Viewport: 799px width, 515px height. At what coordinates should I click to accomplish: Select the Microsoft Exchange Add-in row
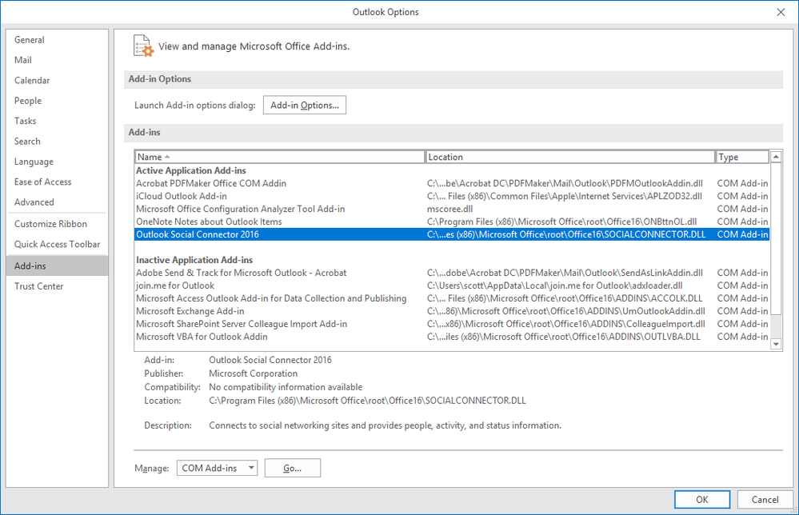(x=452, y=311)
